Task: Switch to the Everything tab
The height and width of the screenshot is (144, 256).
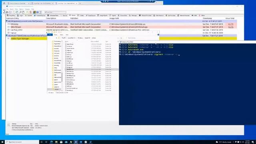Action: pyautogui.click(x=11, y=16)
